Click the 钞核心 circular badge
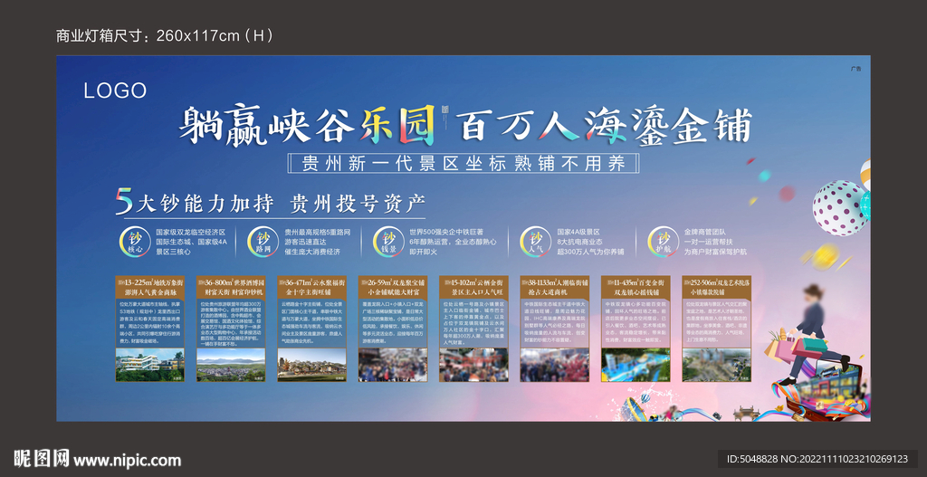This screenshot has height=477, width=927. 135,242
